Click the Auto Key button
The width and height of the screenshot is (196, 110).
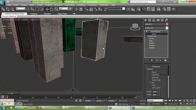pyautogui.click(x=143, y=101)
